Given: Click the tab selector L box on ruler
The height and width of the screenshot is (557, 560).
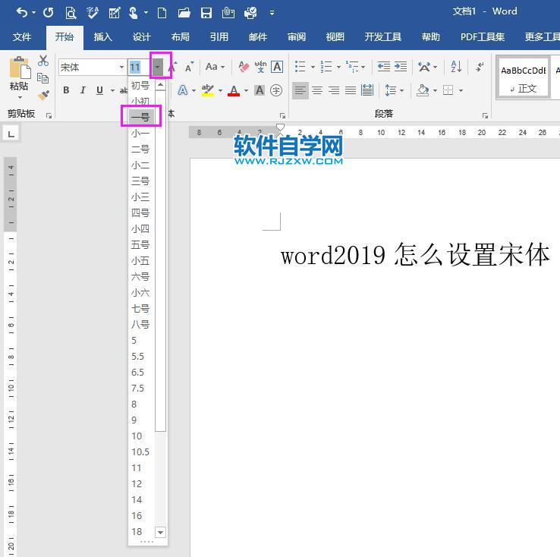Looking at the screenshot, I should pos(11,134).
